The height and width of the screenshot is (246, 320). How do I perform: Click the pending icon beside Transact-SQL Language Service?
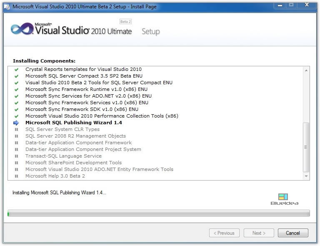pos(17,156)
